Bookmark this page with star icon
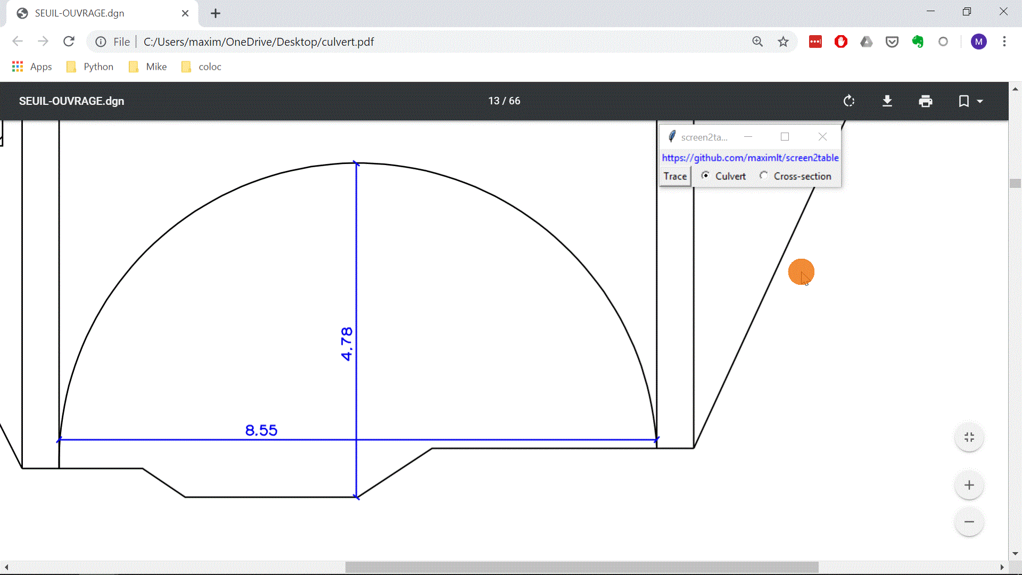Image resolution: width=1022 pixels, height=575 pixels. (783, 42)
